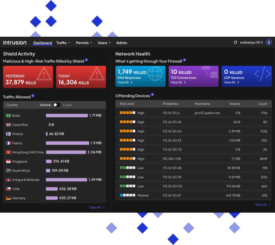Expand the Traffic dropdown menu
Image resolution: width=275 pixels, height=245 pixels.
tap(63, 43)
